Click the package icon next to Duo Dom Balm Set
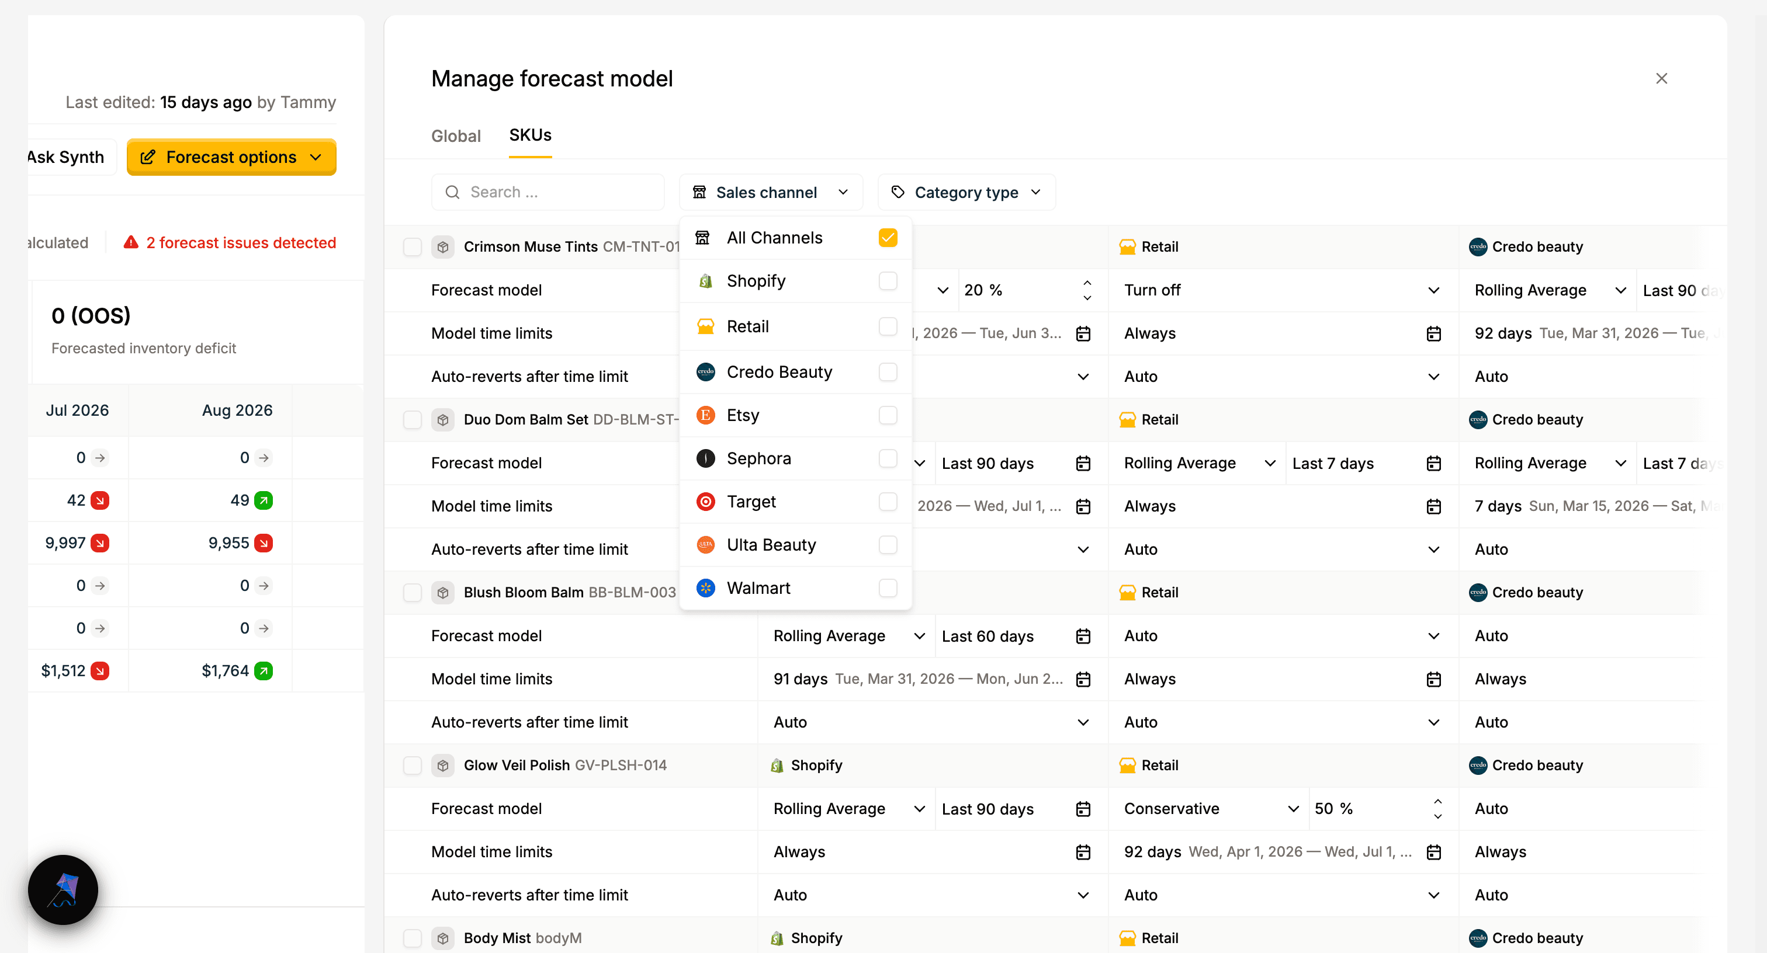Image resolution: width=1767 pixels, height=953 pixels. tap(443, 420)
